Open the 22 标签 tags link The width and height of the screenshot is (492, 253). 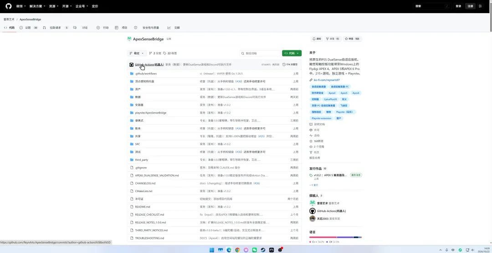coord(170,53)
